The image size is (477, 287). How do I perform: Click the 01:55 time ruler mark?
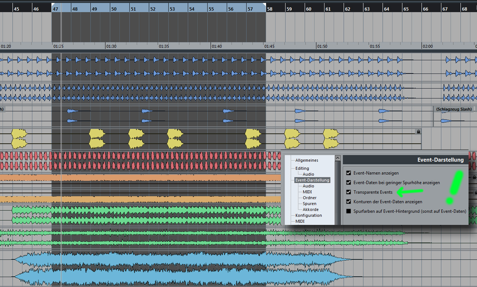point(375,46)
